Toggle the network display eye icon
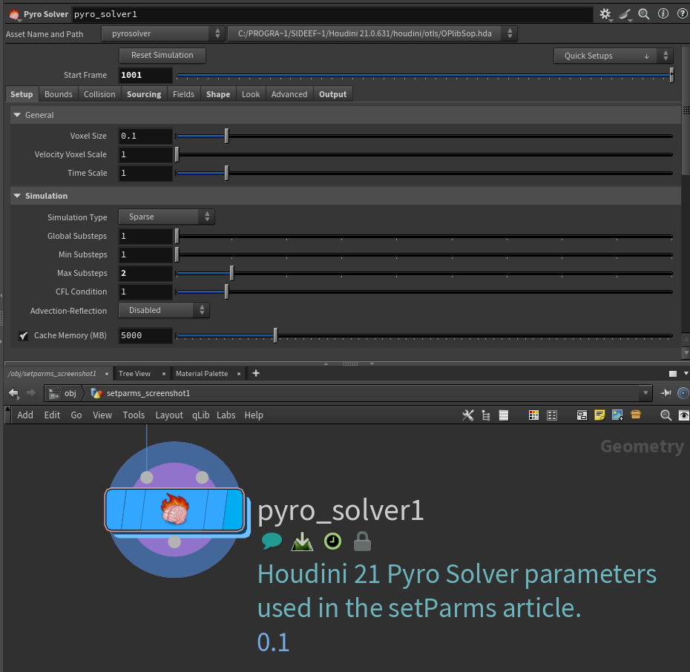Screen dimensions: 690x672 tap(684, 415)
